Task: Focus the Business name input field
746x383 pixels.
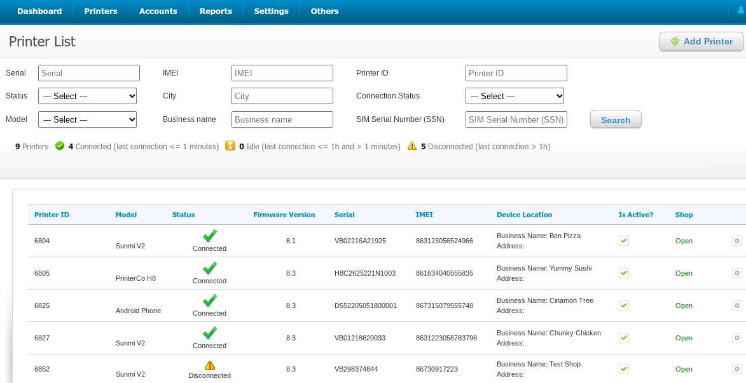Action: (x=282, y=119)
